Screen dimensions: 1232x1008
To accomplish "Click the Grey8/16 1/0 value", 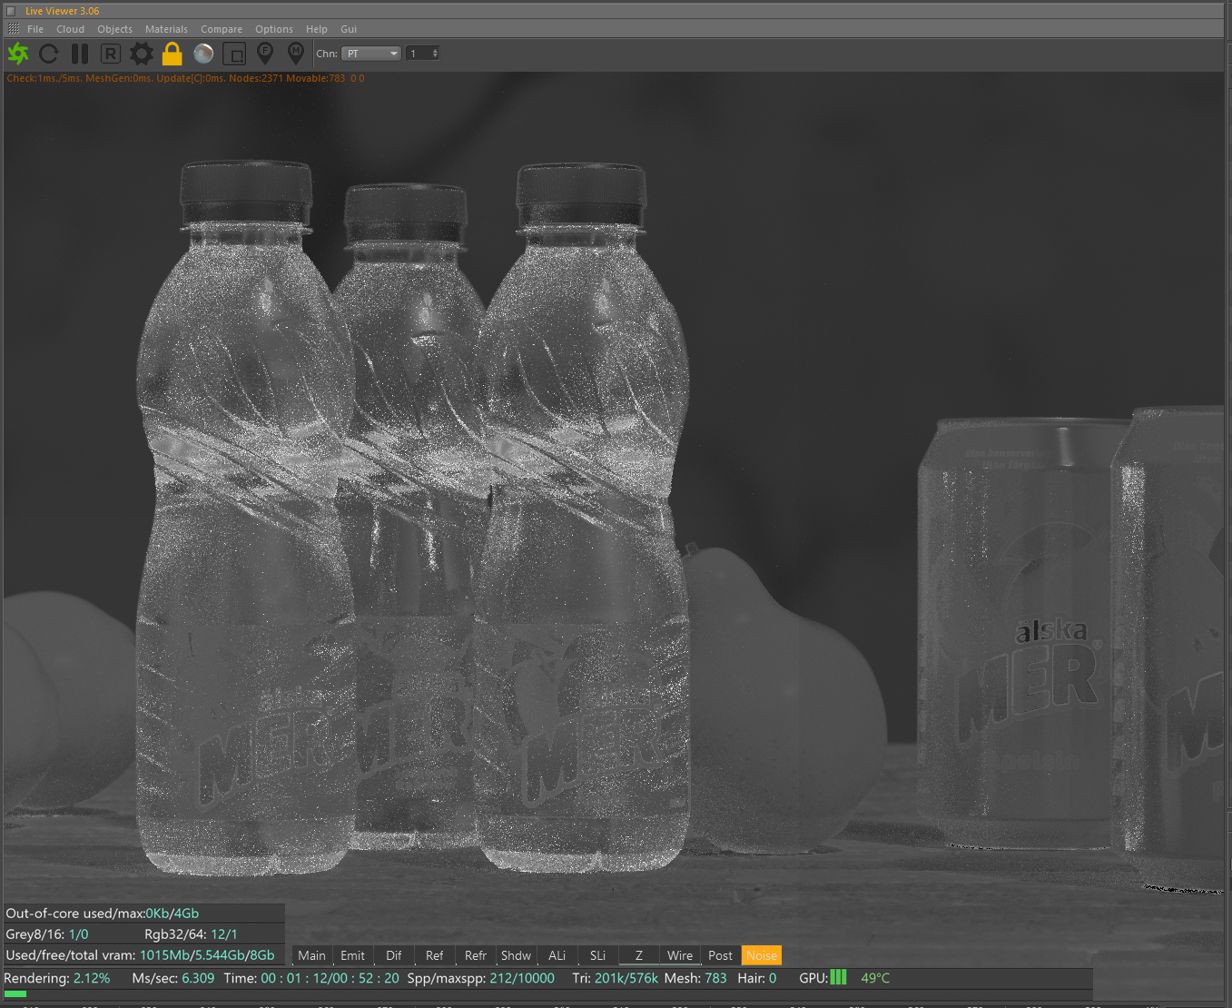I will (x=47, y=934).
